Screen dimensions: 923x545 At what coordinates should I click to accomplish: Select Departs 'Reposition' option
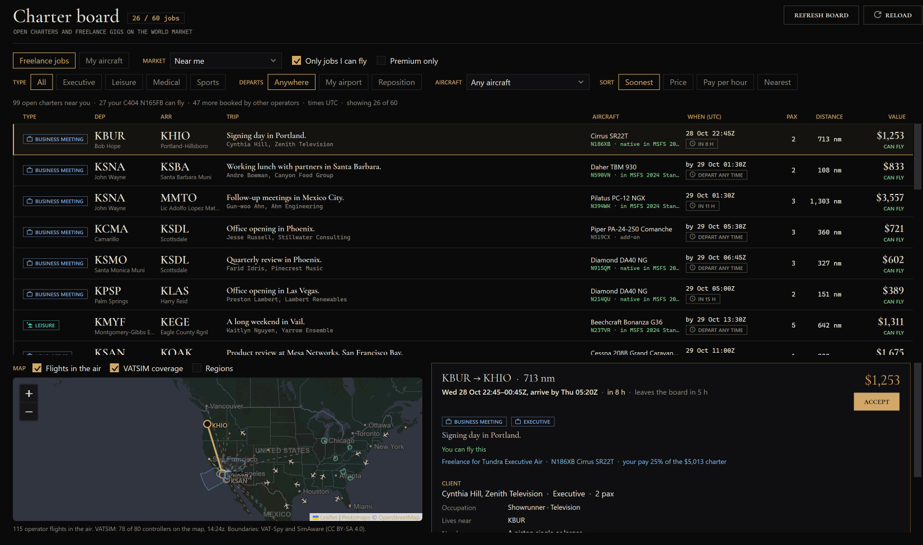397,82
